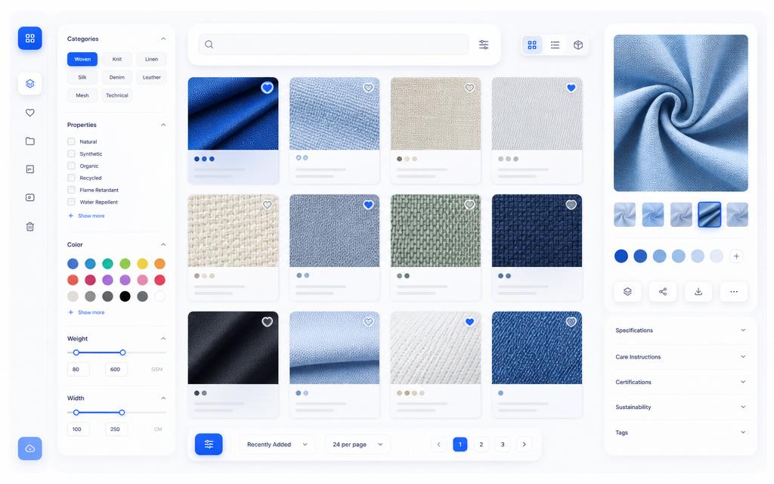Open more options ellipsis in detail panel
This screenshot has width=774, height=484.
(x=734, y=291)
